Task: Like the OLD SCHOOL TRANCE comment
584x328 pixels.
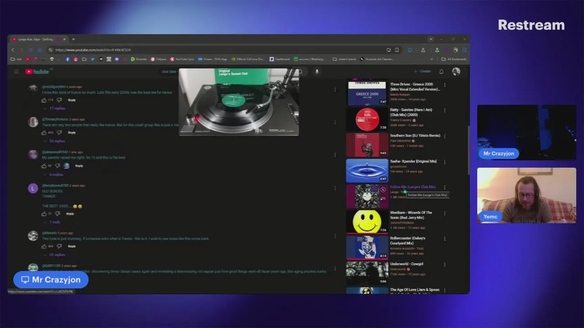Action: [44, 214]
